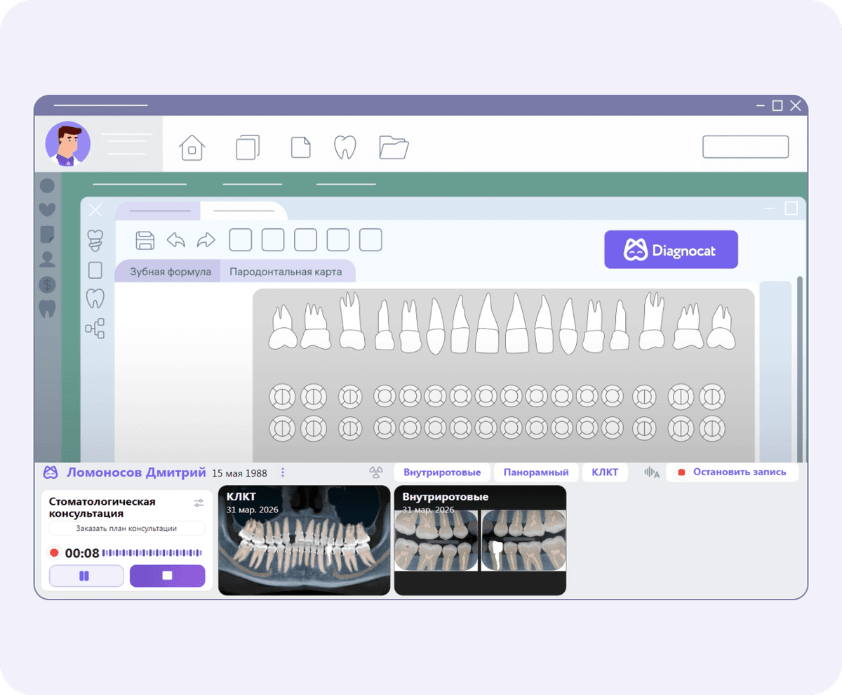The height and width of the screenshot is (695, 842).
Task: Click the dollar sign icon in left sidebar
Action: 47,284
